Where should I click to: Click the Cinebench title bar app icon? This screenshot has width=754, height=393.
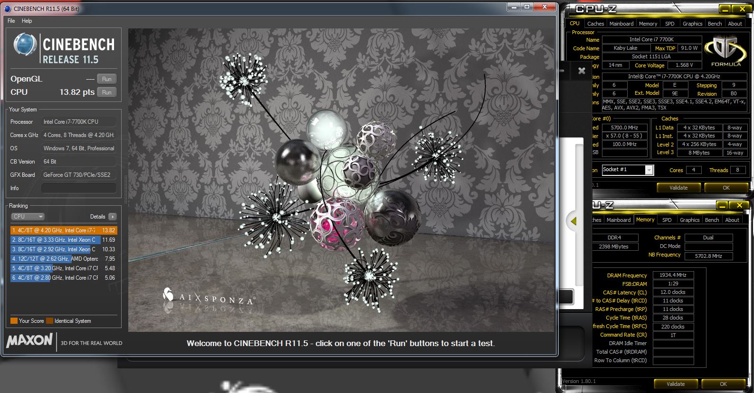click(x=8, y=9)
